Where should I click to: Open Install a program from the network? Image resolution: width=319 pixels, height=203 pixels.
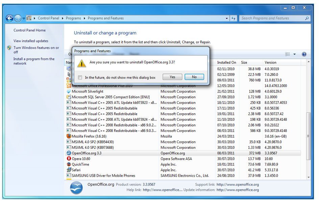(x=34, y=61)
